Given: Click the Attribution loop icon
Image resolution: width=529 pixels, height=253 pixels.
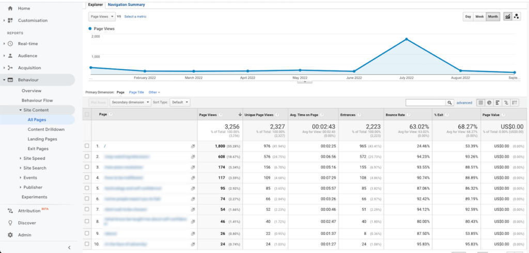Looking at the screenshot, I should [x=10, y=211].
